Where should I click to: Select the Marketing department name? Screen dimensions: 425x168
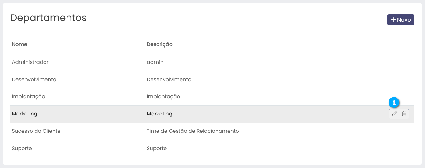click(x=24, y=114)
